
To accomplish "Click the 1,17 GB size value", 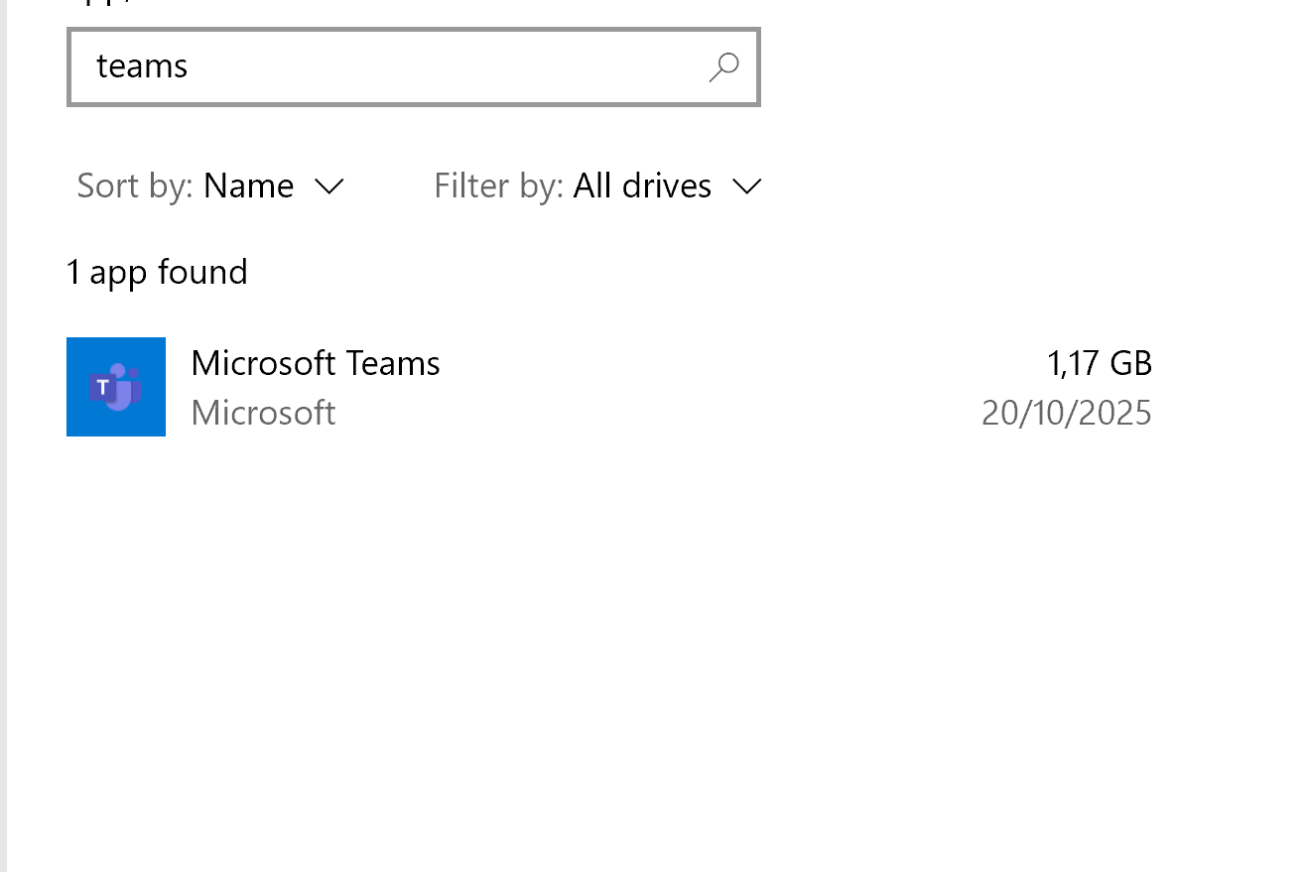I will [1100, 364].
